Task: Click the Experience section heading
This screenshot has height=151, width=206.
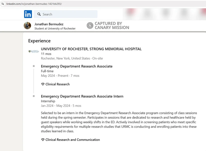Action: 39,41
